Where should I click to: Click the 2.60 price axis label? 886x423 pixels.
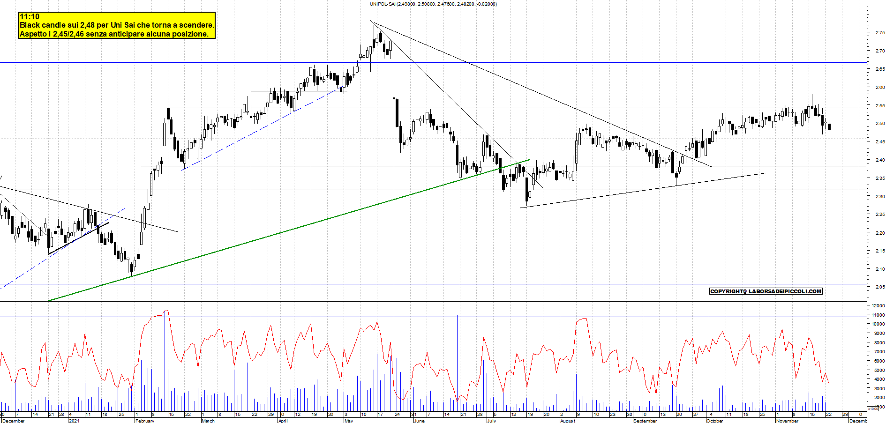(x=880, y=87)
